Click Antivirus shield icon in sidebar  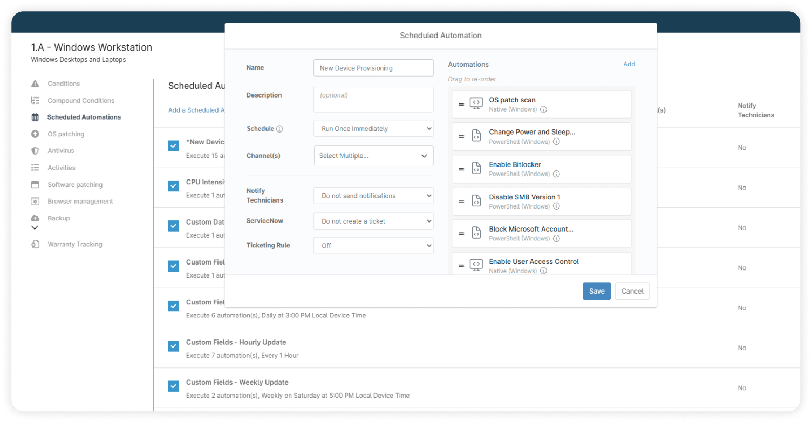point(35,151)
